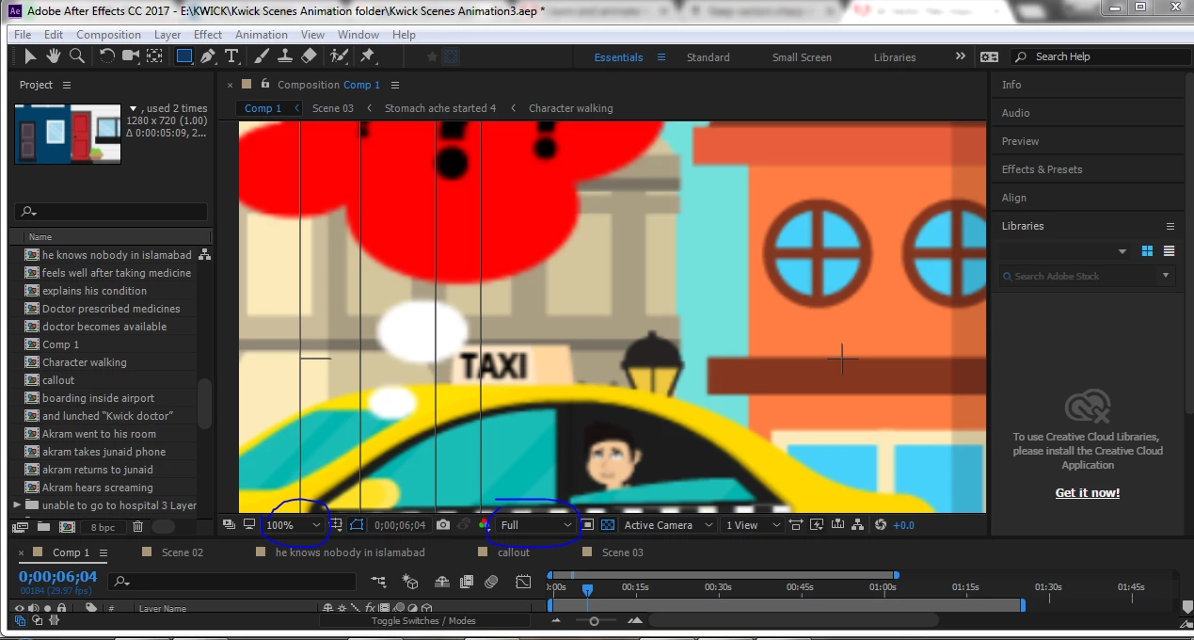
Task: Open the Composition menu
Action: tap(108, 35)
